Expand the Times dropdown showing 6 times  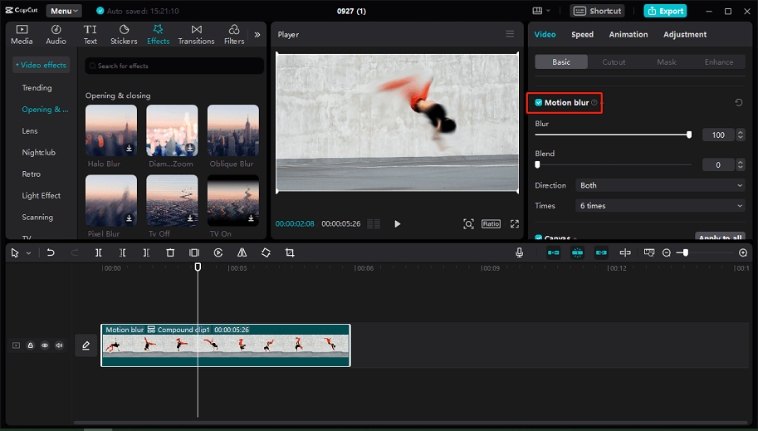661,206
